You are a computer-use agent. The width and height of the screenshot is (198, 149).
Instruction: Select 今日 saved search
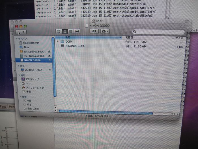click(27, 100)
